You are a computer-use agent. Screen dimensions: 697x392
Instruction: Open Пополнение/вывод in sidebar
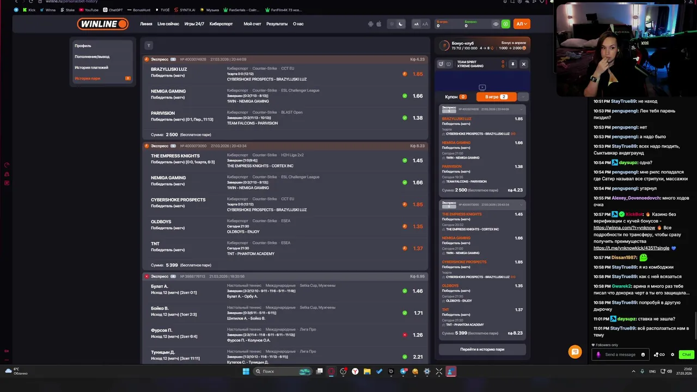[92, 57]
